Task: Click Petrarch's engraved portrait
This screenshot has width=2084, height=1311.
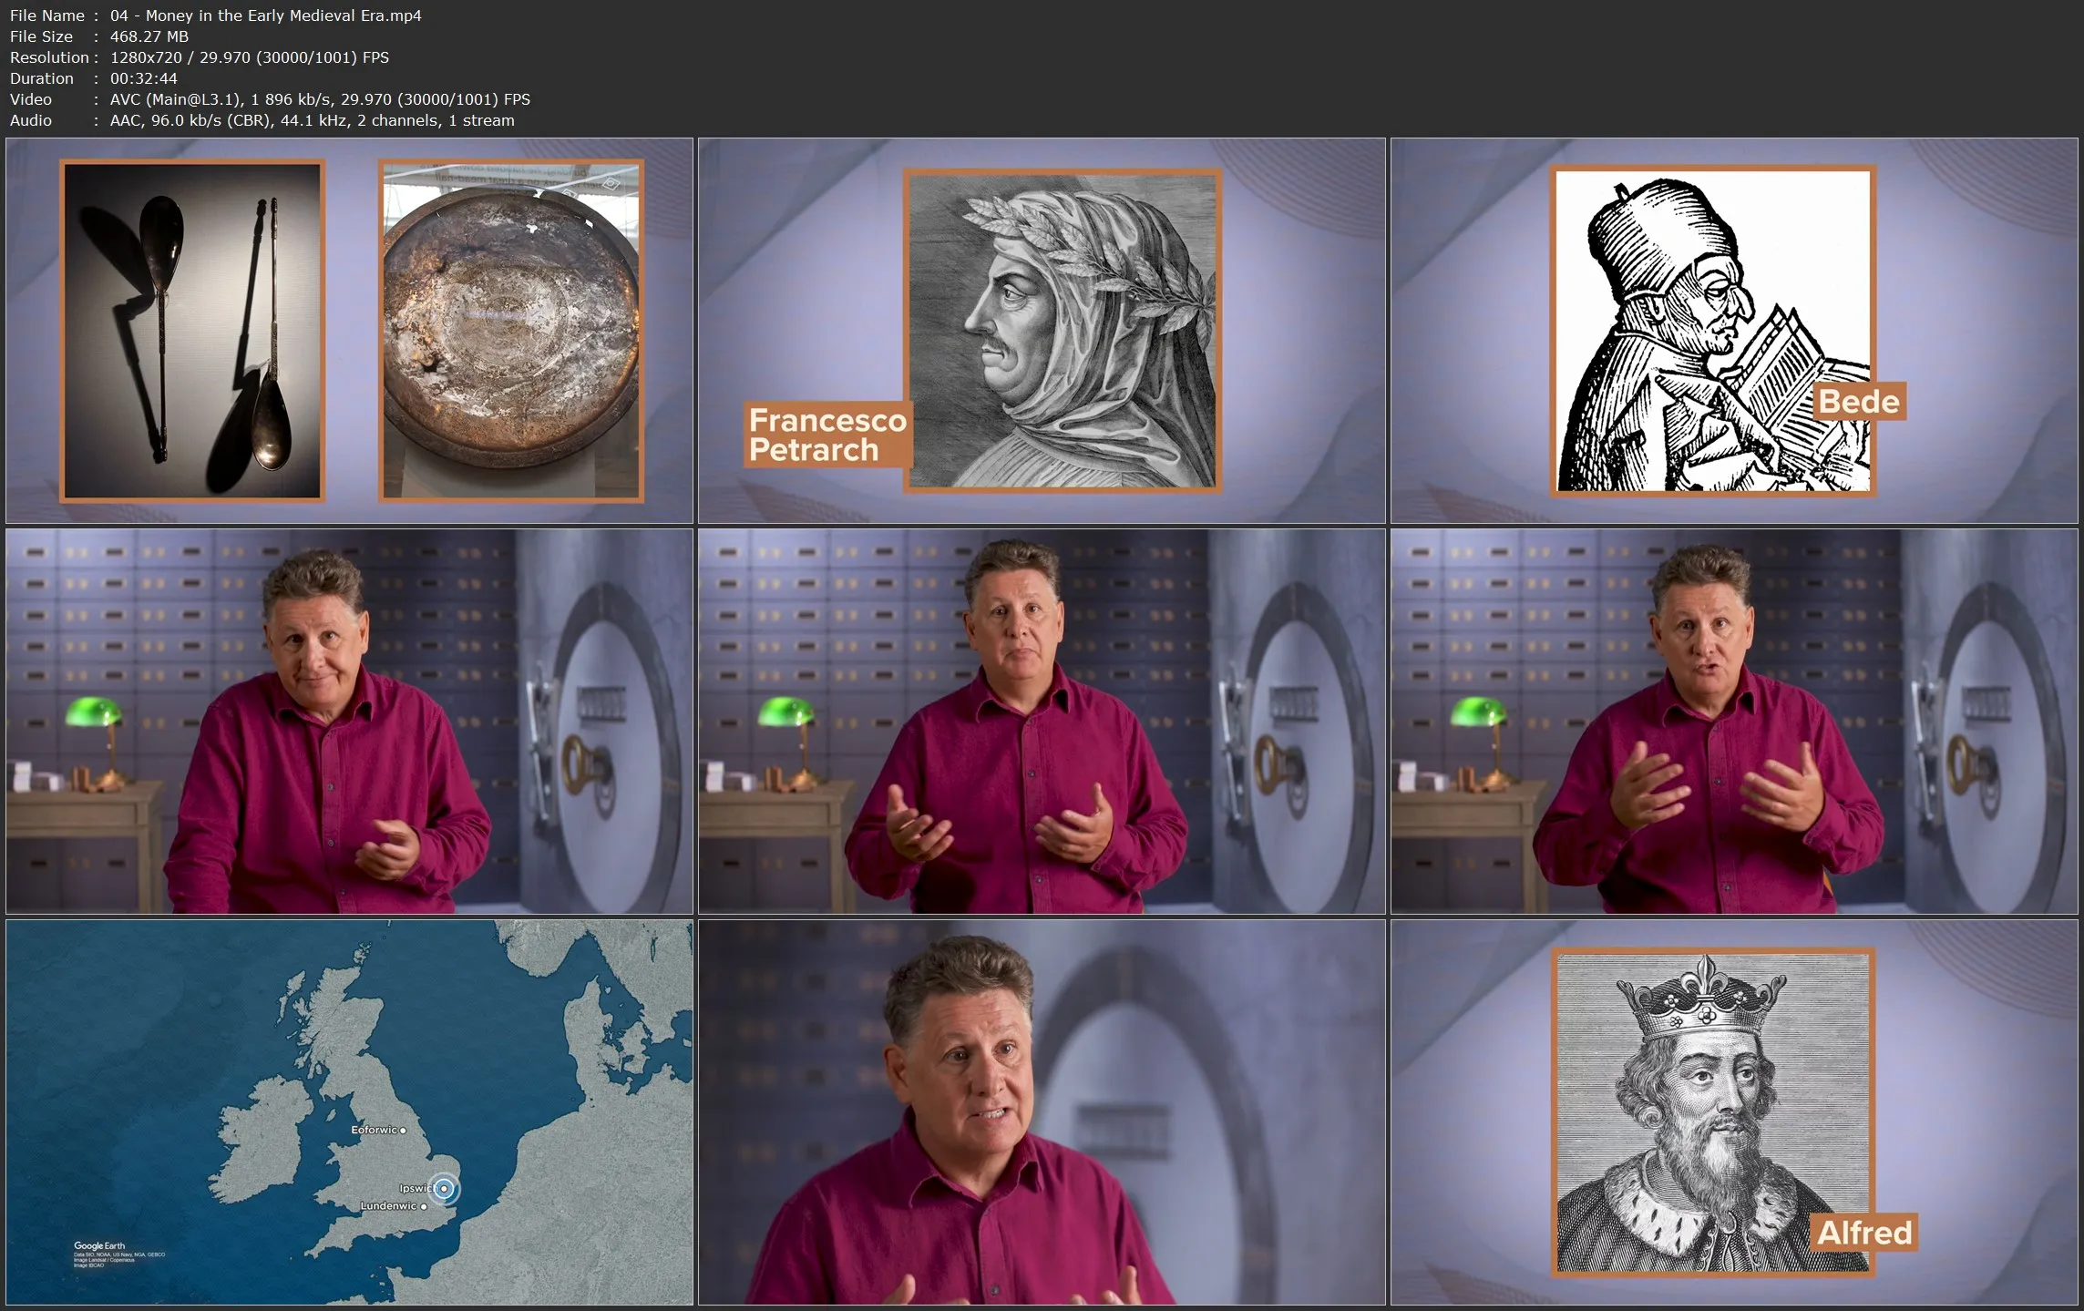Action: 1063,331
